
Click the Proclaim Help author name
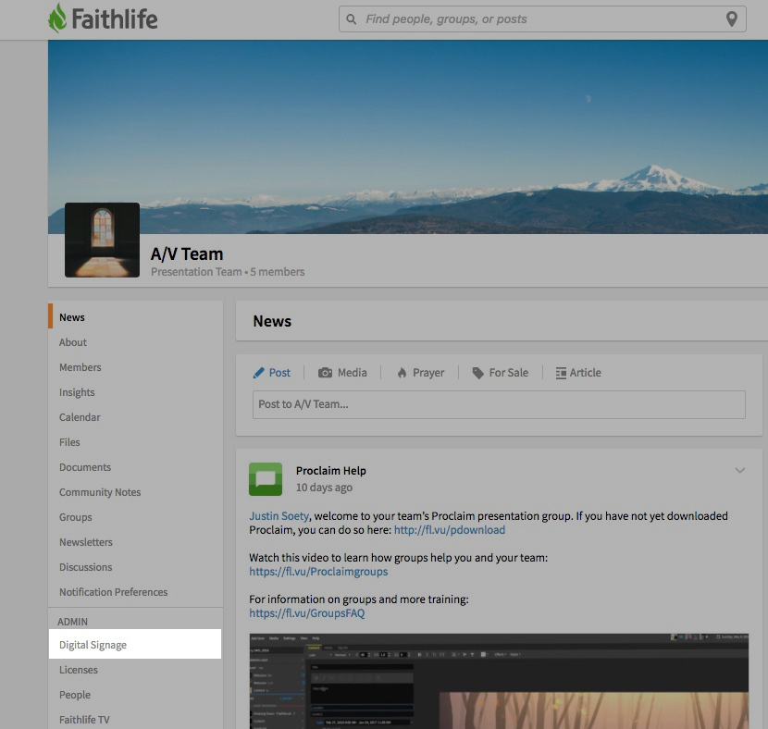[x=330, y=471]
